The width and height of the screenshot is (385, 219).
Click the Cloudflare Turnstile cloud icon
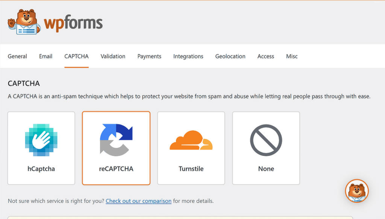tap(191, 140)
